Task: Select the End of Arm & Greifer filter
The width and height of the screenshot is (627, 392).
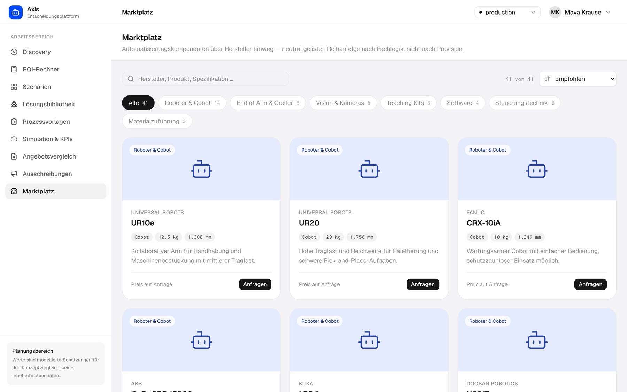Action: point(268,103)
